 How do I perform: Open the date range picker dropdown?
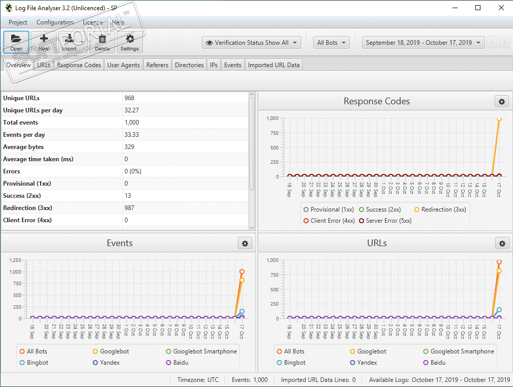click(423, 43)
